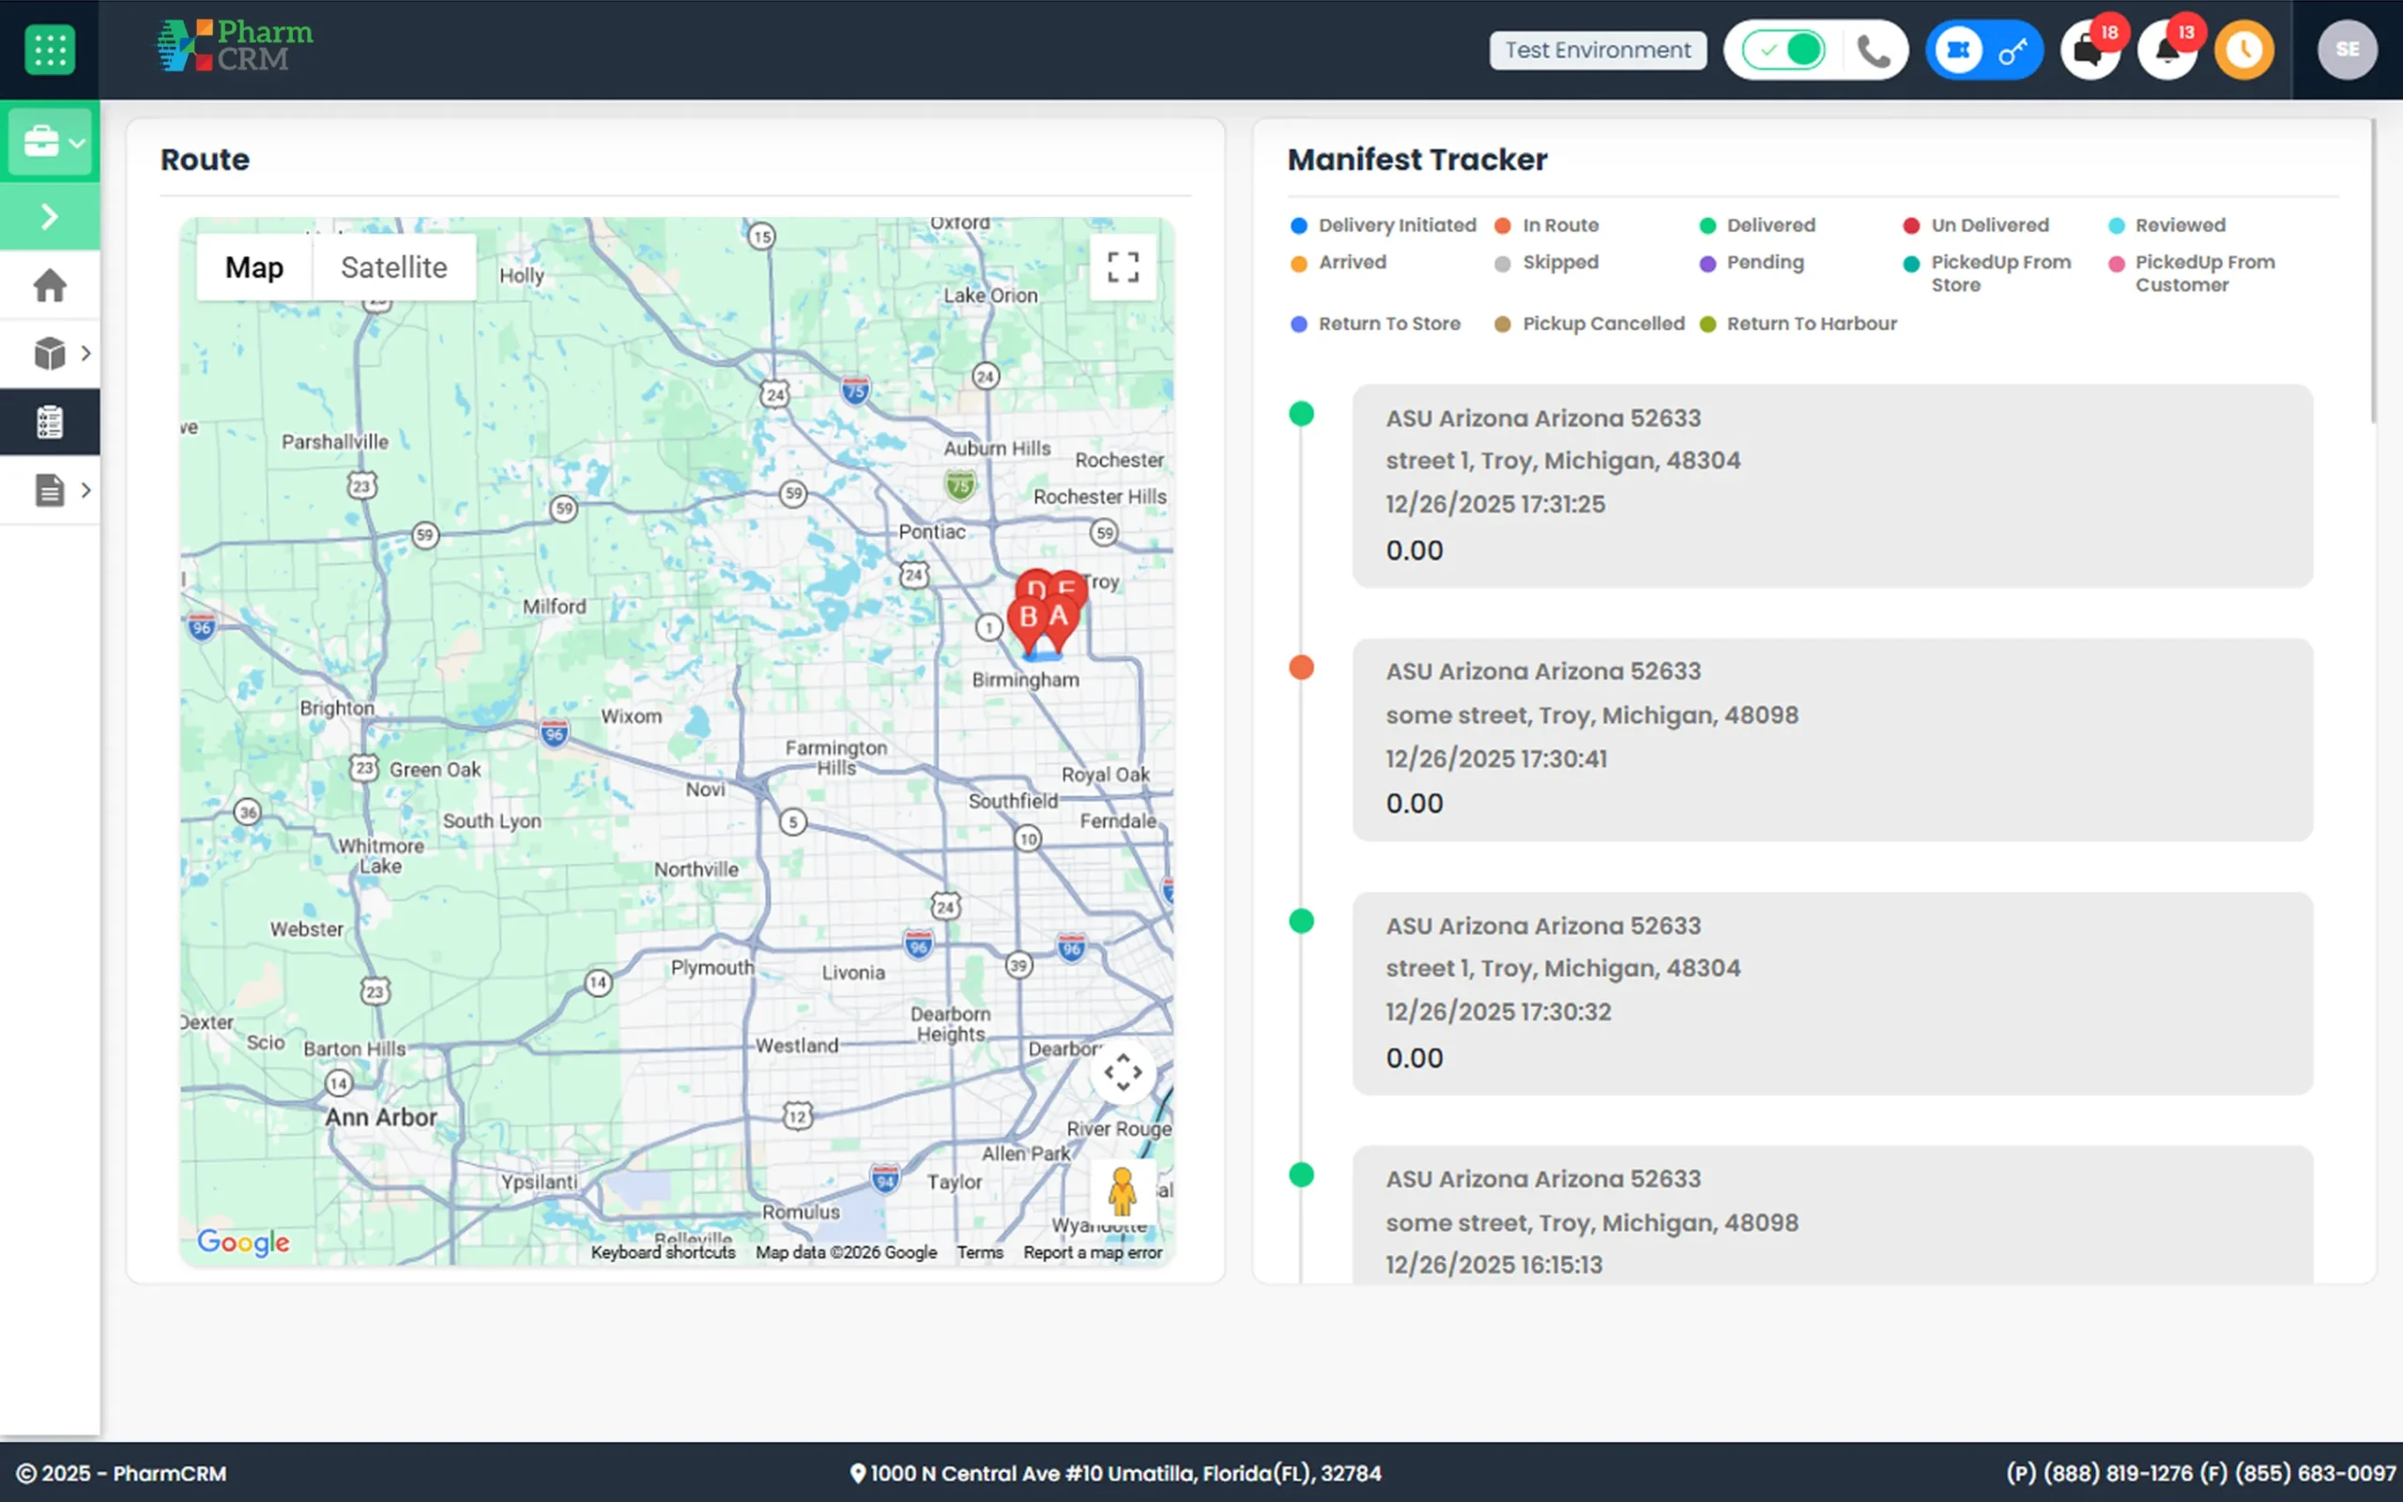Click the Test Environment badge

tap(1598, 50)
